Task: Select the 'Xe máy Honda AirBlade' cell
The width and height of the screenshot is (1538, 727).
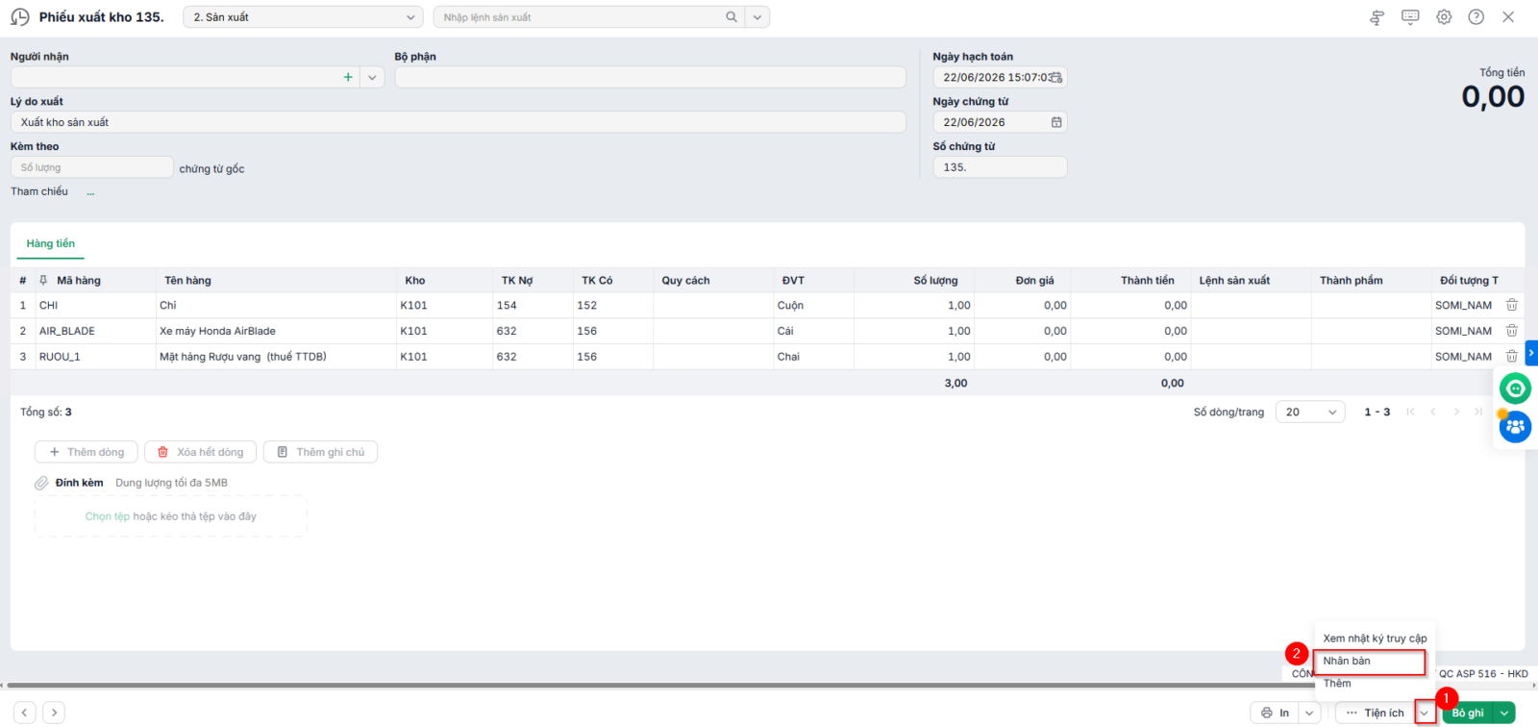Action: click(x=276, y=331)
